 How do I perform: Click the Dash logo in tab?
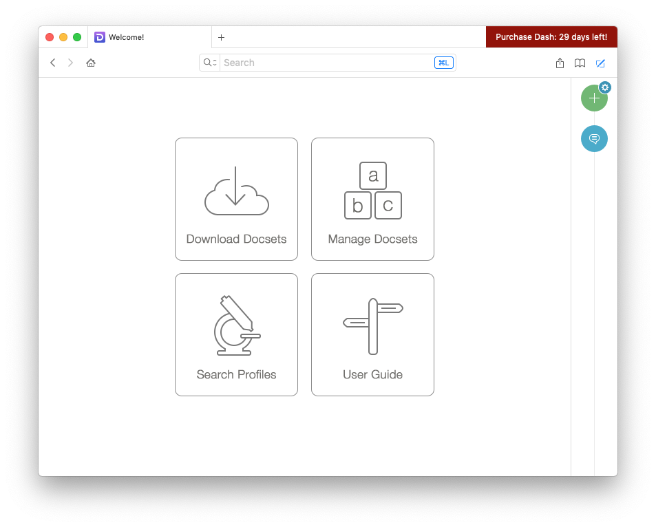(x=100, y=37)
